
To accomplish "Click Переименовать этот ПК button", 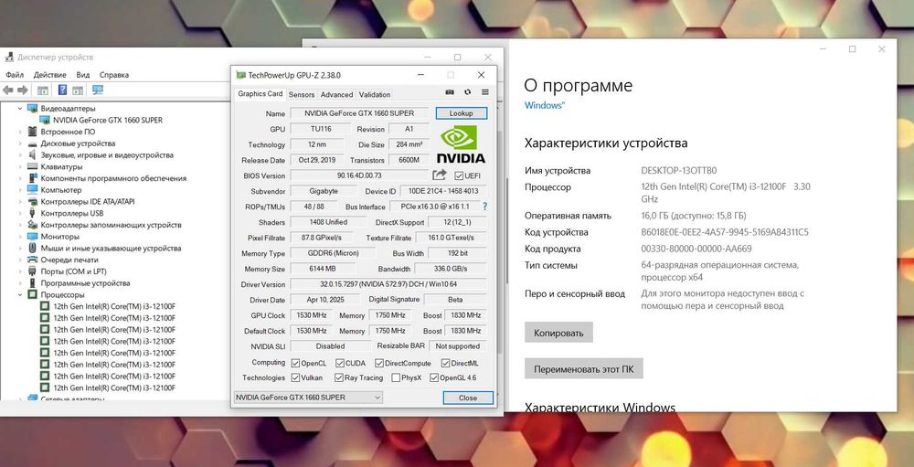I will 583,369.
